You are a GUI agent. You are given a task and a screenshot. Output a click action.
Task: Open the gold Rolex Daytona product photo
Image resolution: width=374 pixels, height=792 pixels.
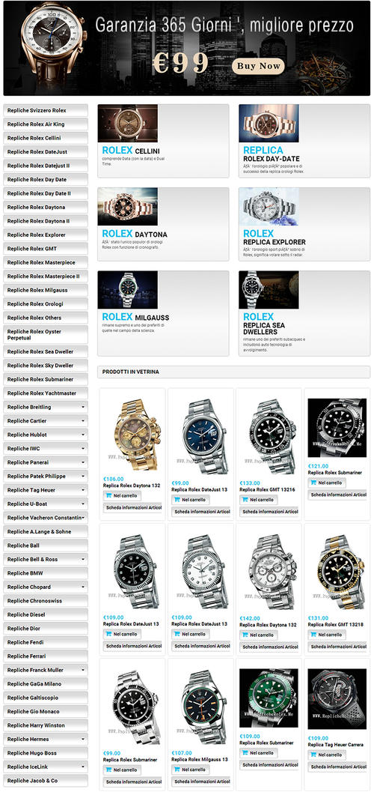pos(132,435)
